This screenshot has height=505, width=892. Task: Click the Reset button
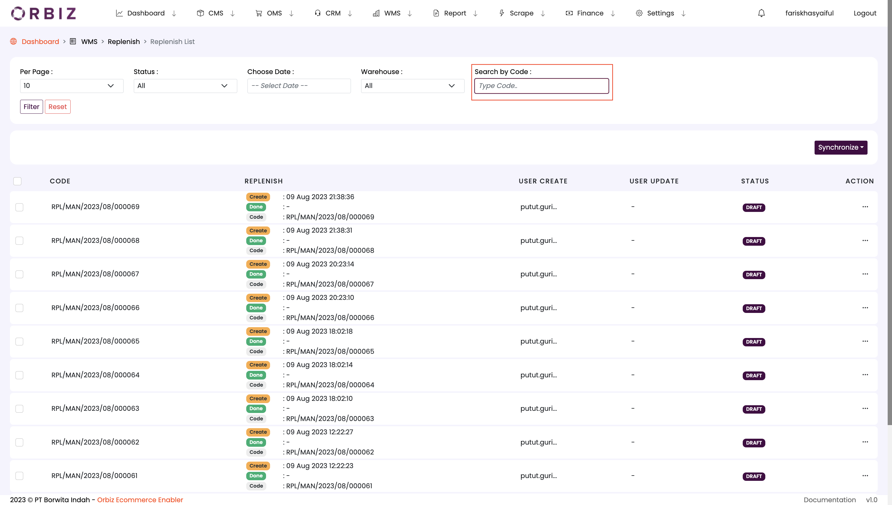coord(58,107)
